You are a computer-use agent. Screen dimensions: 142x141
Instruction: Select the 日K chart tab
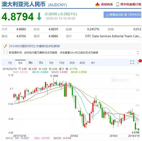pyautogui.click(x=20, y=63)
